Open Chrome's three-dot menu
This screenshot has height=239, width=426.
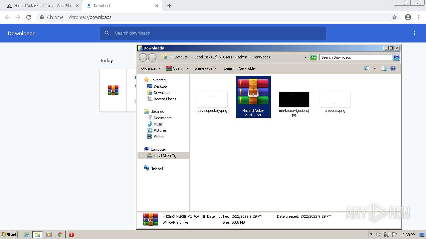click(419, 17)
